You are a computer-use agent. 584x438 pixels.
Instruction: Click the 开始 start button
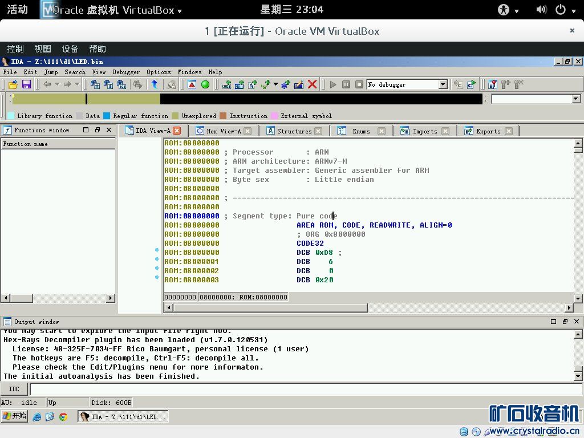15,416
